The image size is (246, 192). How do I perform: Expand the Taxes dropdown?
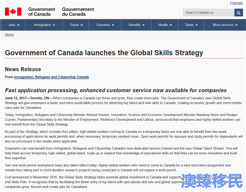click(x=191, y=25)
